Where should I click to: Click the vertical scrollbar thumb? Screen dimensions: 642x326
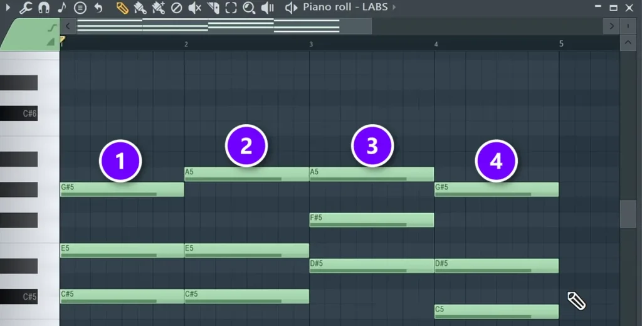[x=628, y=214]
